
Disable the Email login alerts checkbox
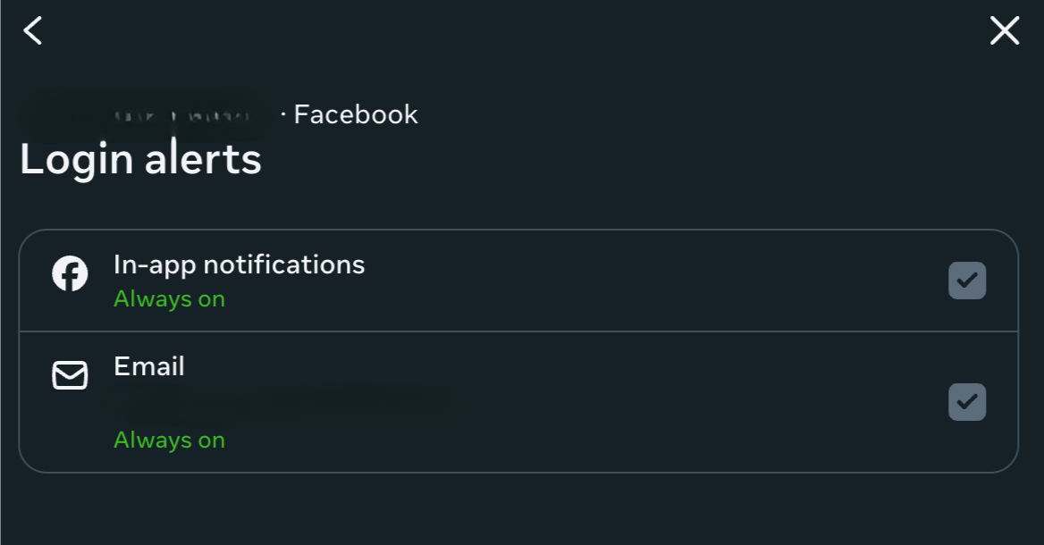pos(966,402)
